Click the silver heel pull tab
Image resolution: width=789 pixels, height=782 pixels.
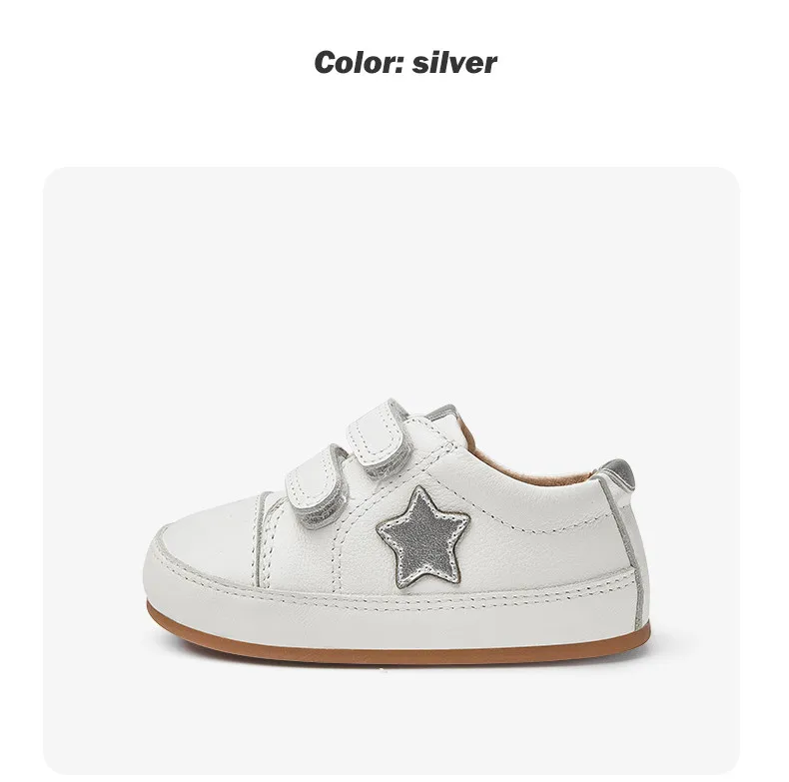[617, 470]
